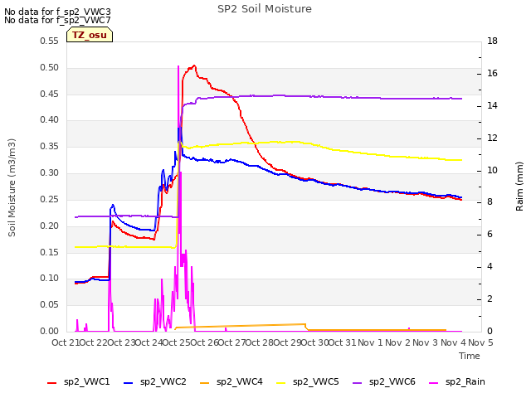Click the Soil Moisture (m3/m3) axis label

pos(12,187)
